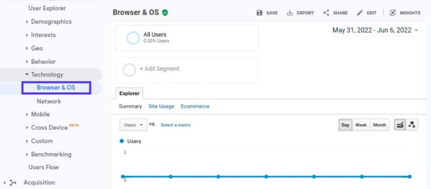
Task: Click the Share icon
Action: pos(326,13)
